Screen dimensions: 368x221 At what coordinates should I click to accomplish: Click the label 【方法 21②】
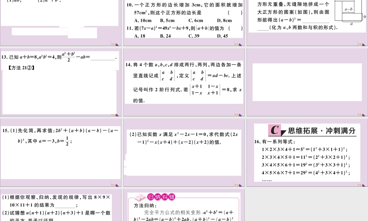click(22, 68)
